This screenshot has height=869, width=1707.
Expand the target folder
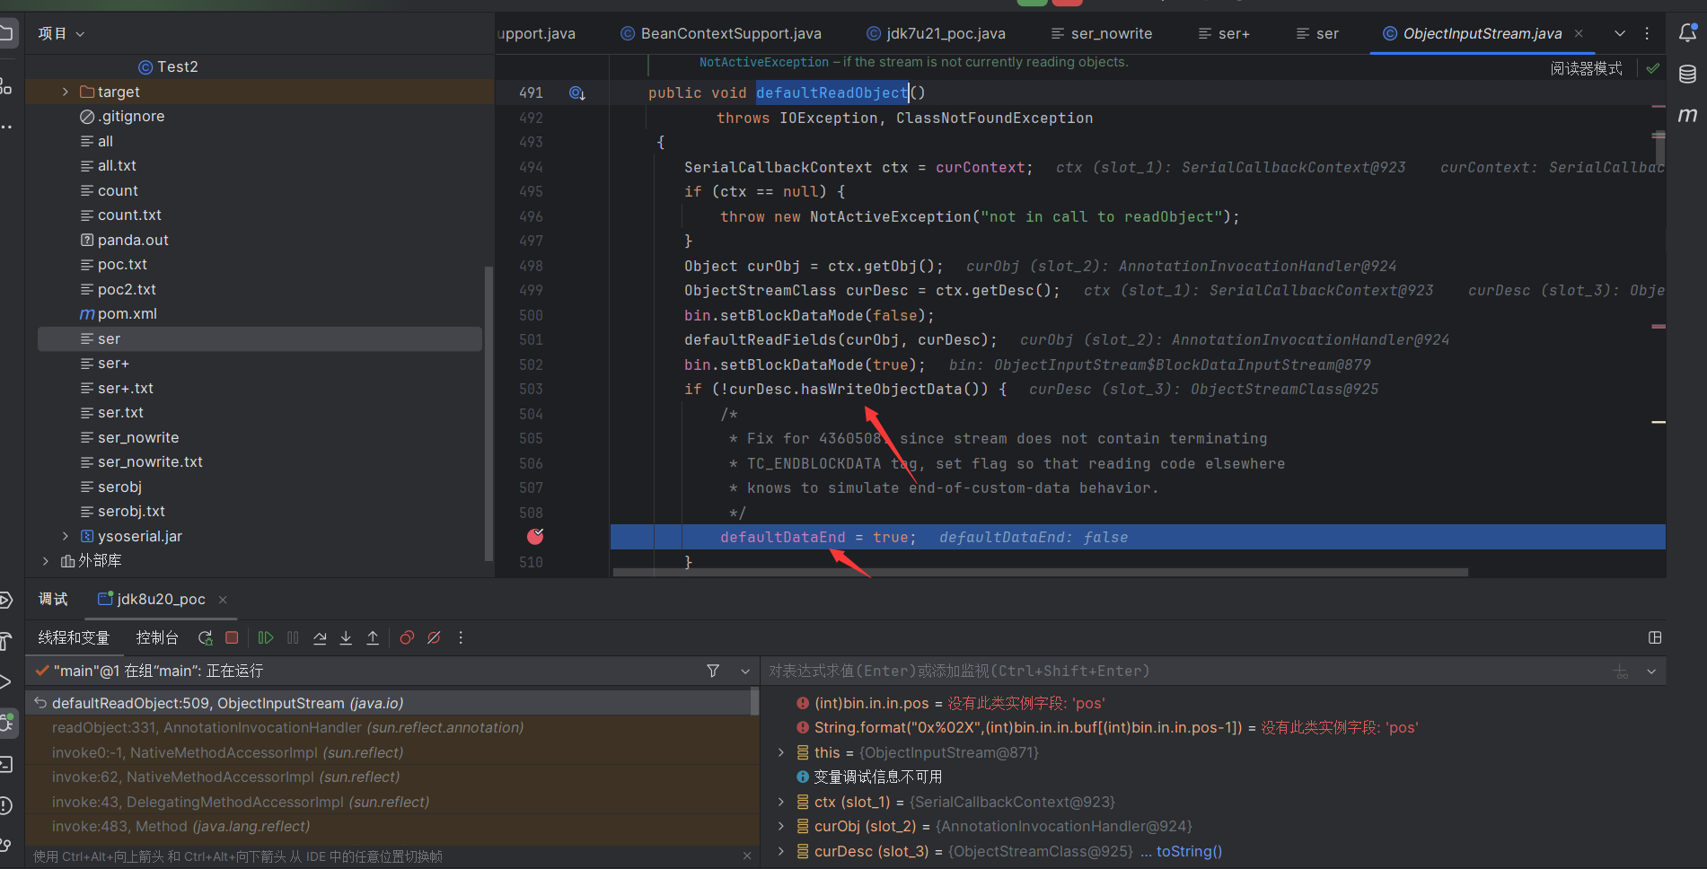click(66, 92)
